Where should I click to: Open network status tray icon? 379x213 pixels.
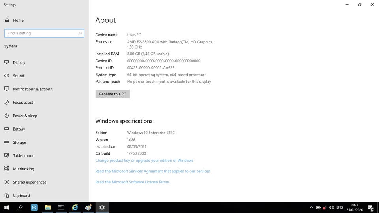point(325,207)
